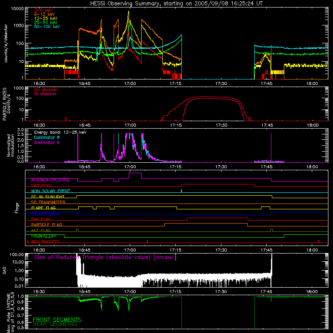Click the FLARE_FLAG label
Image resolution: width=333 pixels, height=333 pixels.
(x=43, y=208)
